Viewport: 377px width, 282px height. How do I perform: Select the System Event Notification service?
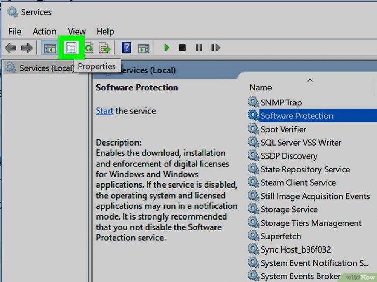point(314,263)
